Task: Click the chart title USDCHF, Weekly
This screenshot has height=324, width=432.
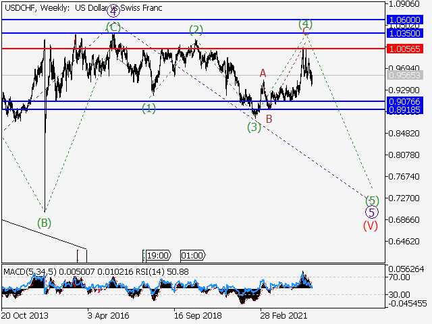Action: point(37,8)
